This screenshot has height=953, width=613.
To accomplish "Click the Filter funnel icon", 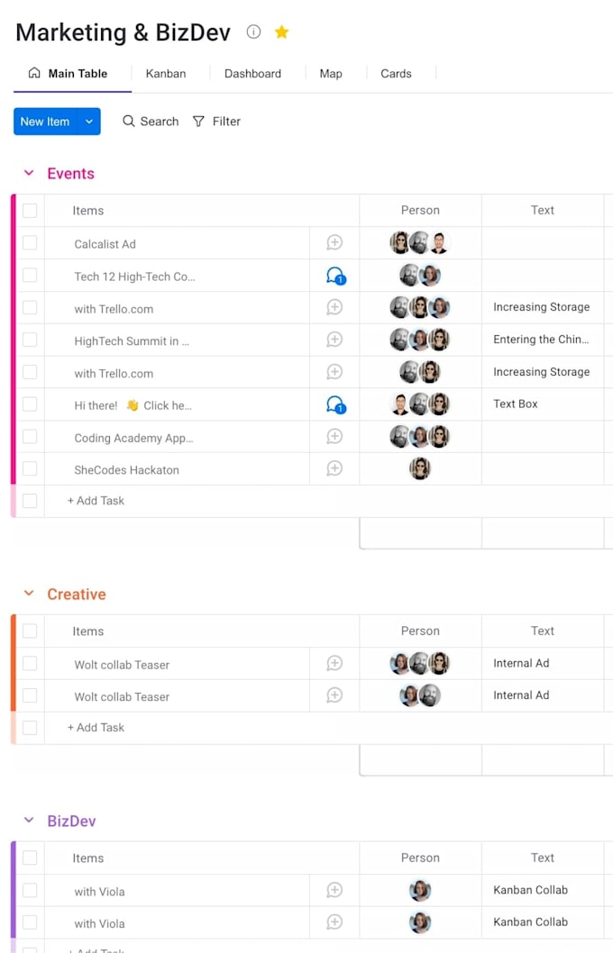I will [x=198, y=122].
